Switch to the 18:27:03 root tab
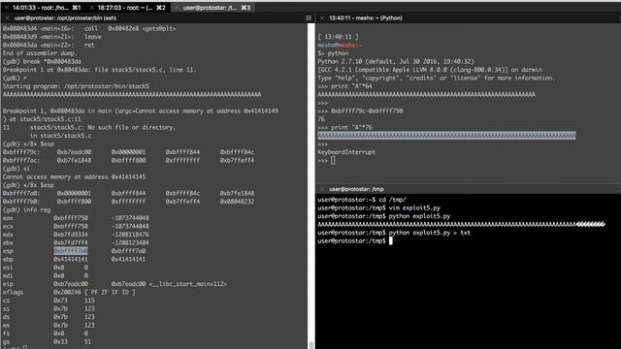 point(131,8)
